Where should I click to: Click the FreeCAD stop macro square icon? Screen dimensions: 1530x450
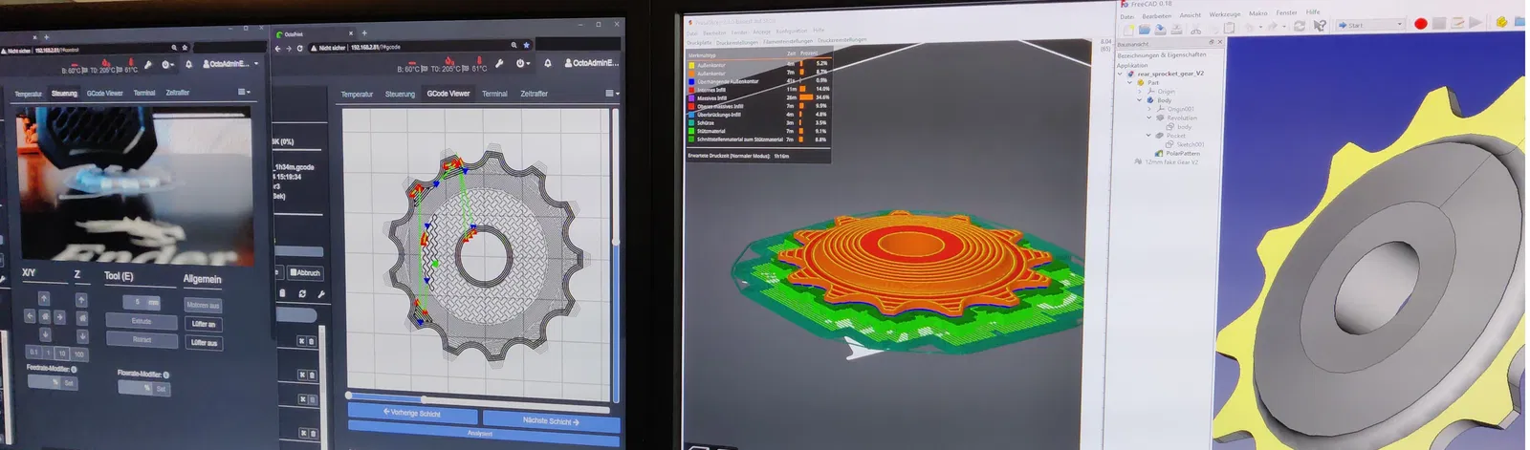click(x=1439, y=23)
